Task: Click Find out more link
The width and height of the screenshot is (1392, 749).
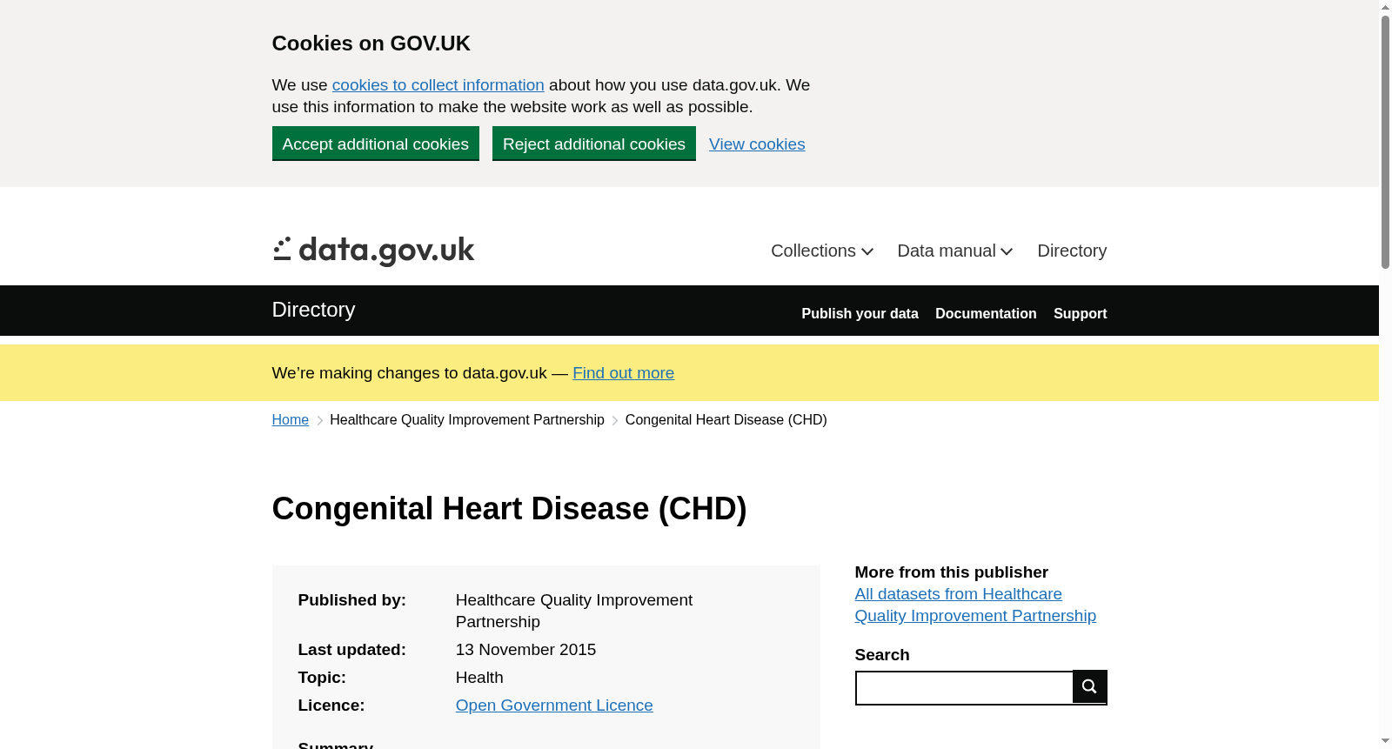Action: [x=623, y=373]
